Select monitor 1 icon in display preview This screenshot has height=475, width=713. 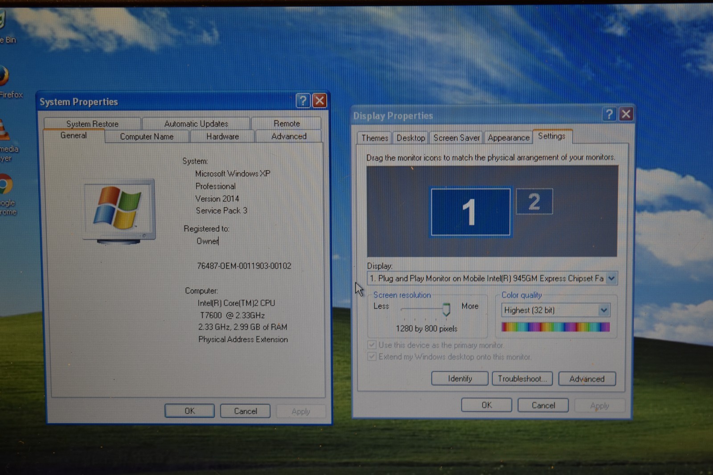470,212
